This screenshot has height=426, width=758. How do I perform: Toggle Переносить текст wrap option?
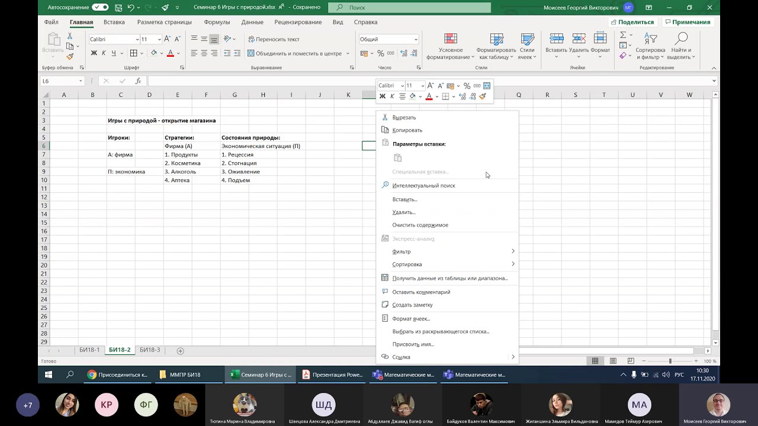274,39
